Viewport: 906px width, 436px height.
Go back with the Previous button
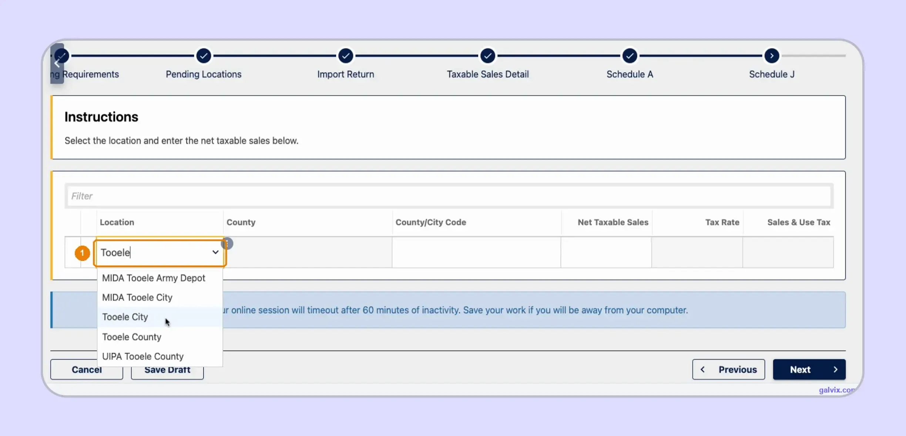[728, 369]
